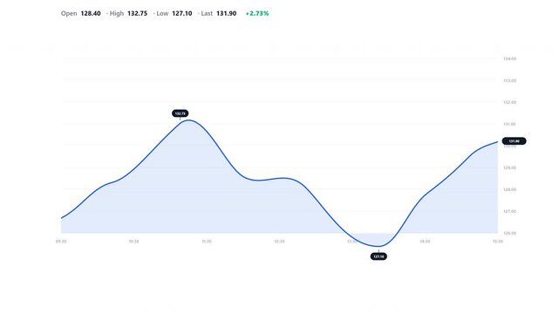Click the High value 132.75 in header
Screen dimensions: 559x314
point(137,14)
